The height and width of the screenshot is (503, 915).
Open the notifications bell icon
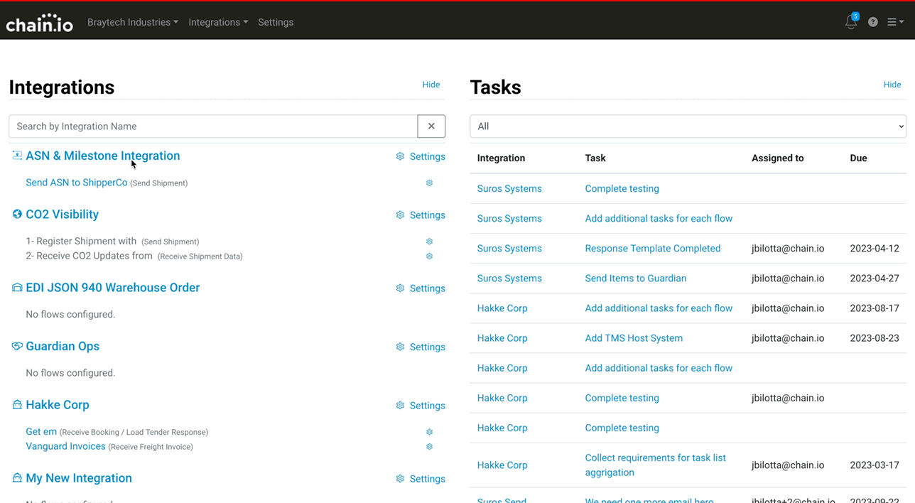(x=851, y=22)
